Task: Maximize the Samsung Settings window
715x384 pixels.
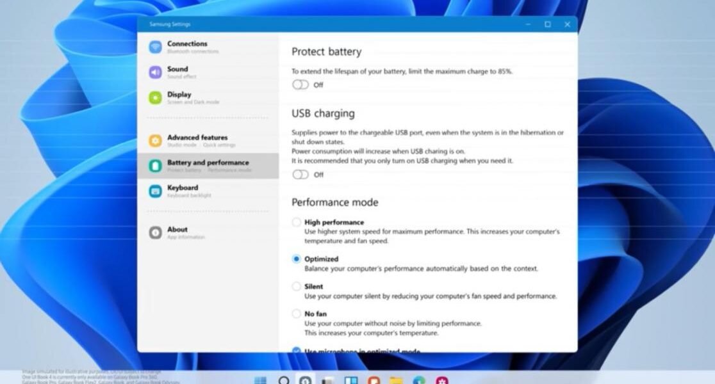Action: coord(548,24)
